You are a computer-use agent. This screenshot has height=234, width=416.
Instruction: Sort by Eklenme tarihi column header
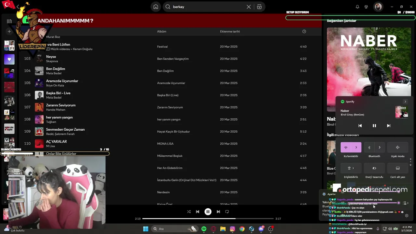point(230,32)
